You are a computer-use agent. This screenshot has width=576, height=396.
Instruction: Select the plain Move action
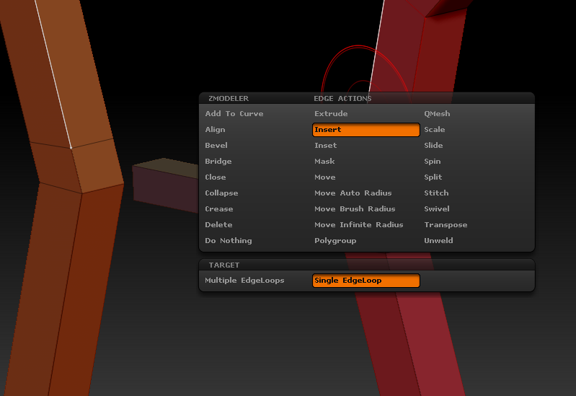tap(324, 177)
